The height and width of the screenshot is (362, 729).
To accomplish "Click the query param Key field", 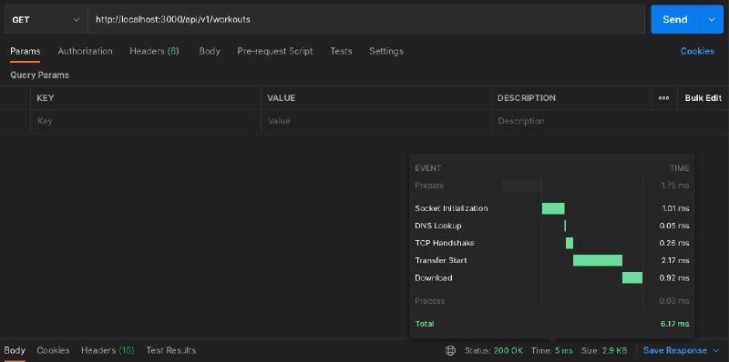I will pyautogui.click(x=146, y=121).
